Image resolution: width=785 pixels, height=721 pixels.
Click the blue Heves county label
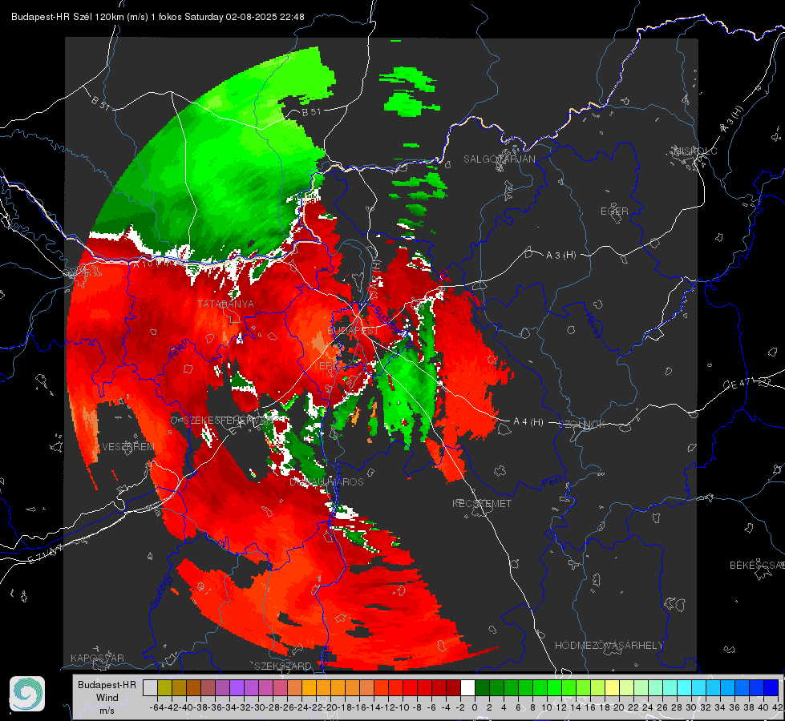pyautogui.click(x=593, y=325)
